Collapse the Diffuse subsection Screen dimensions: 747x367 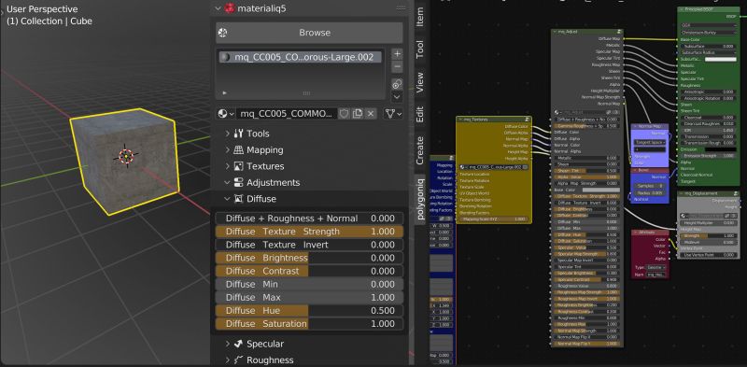(x=228, y=199)
